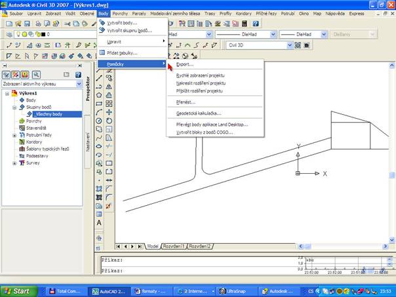Click the Cut scissors icon

[67, 24]
